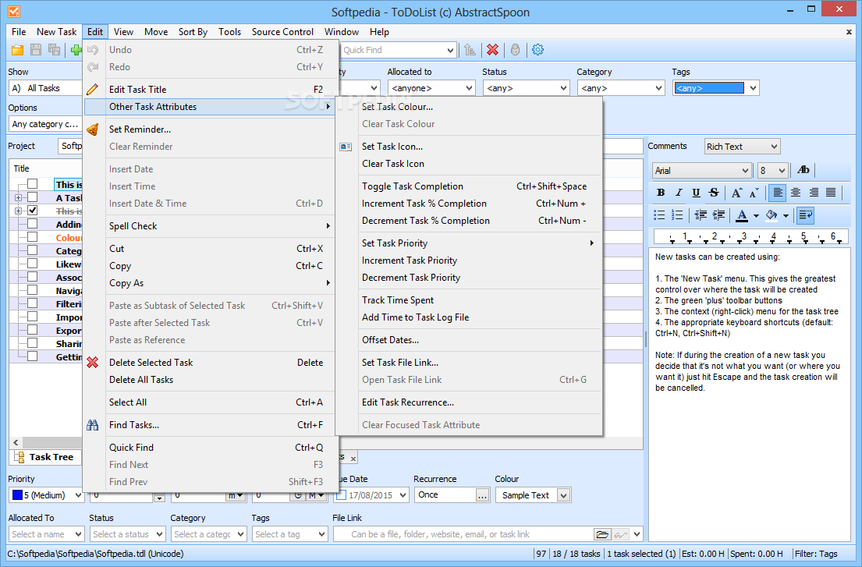Image resolution: width=862 pixels, height=567 pixels.
Task: Tick checkbox for 'Adding' task row
Action: pyautogui.click(x=33, y=224)
